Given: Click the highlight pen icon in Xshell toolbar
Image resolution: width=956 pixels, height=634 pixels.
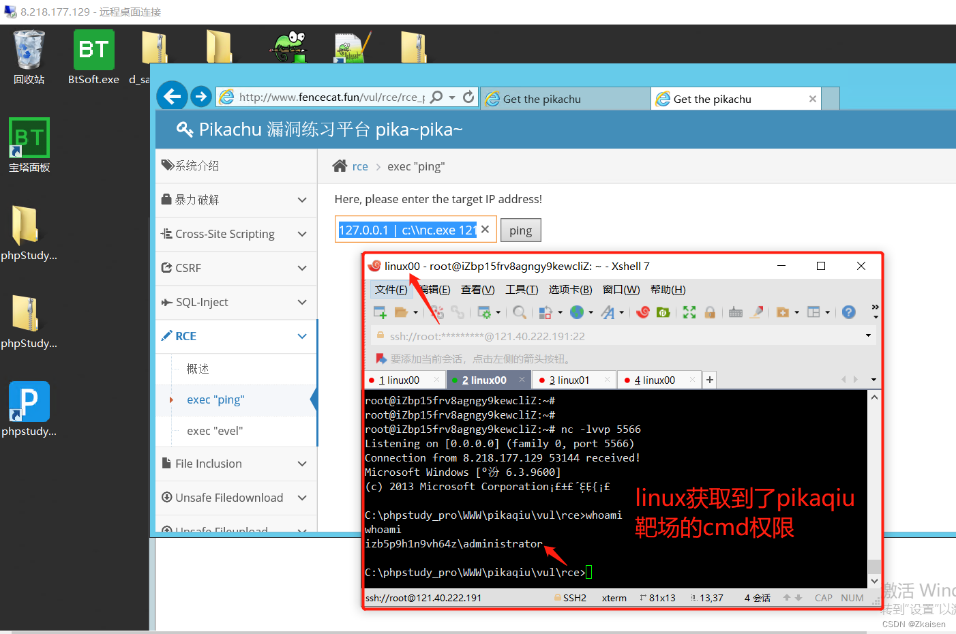Looking at the screenshot, I should coord(757,312).
